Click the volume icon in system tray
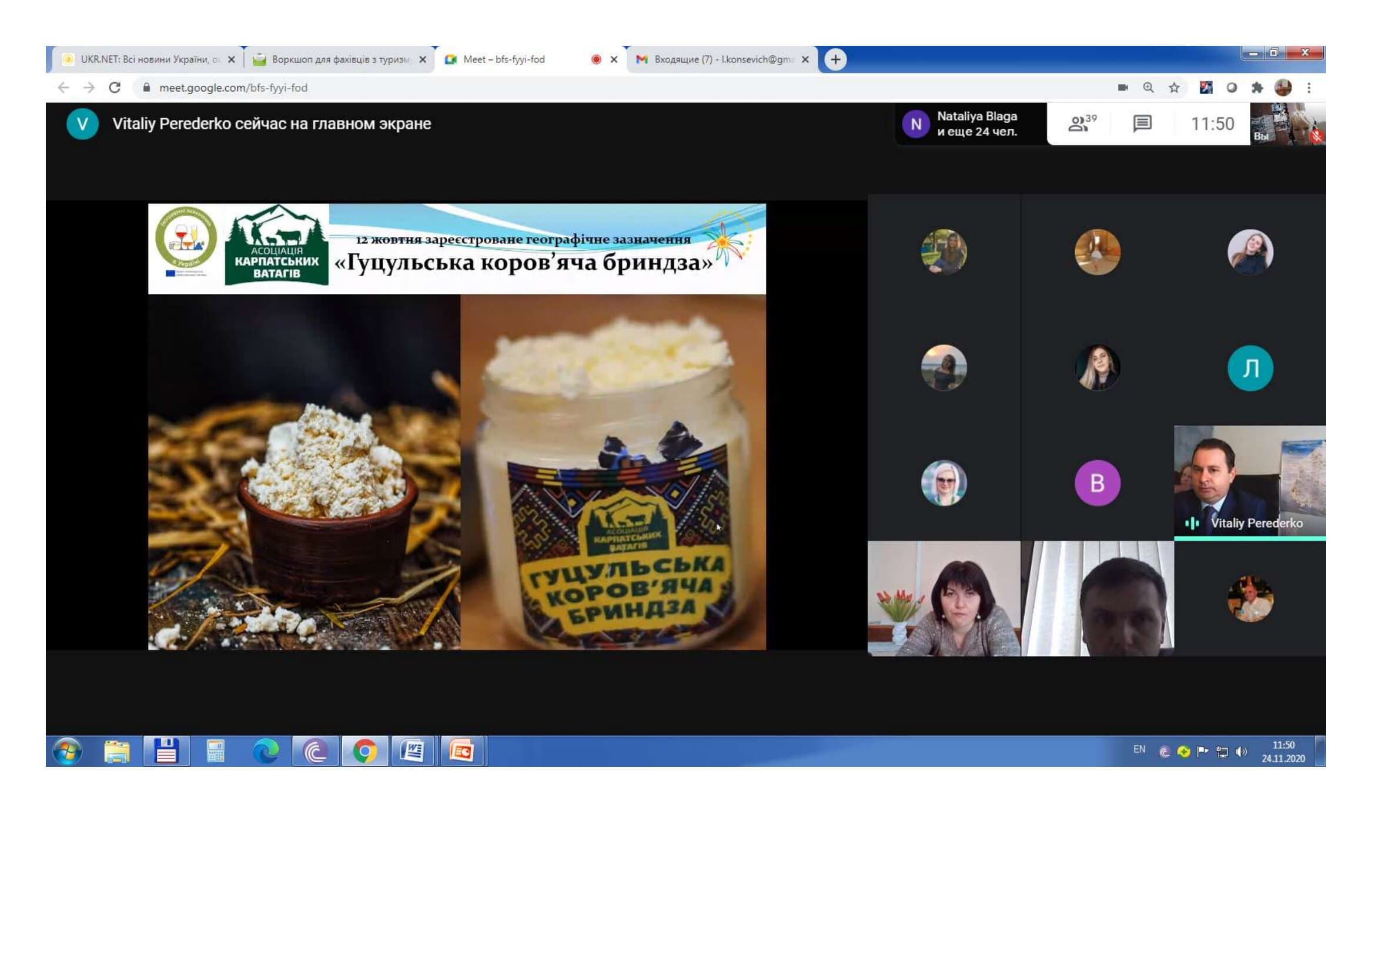 pyautogui.click(x=1241, y=752)
